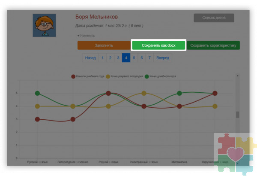The width and height of the screenshot is (257, 176).
Task: Go to page 1
Action: 102,58
